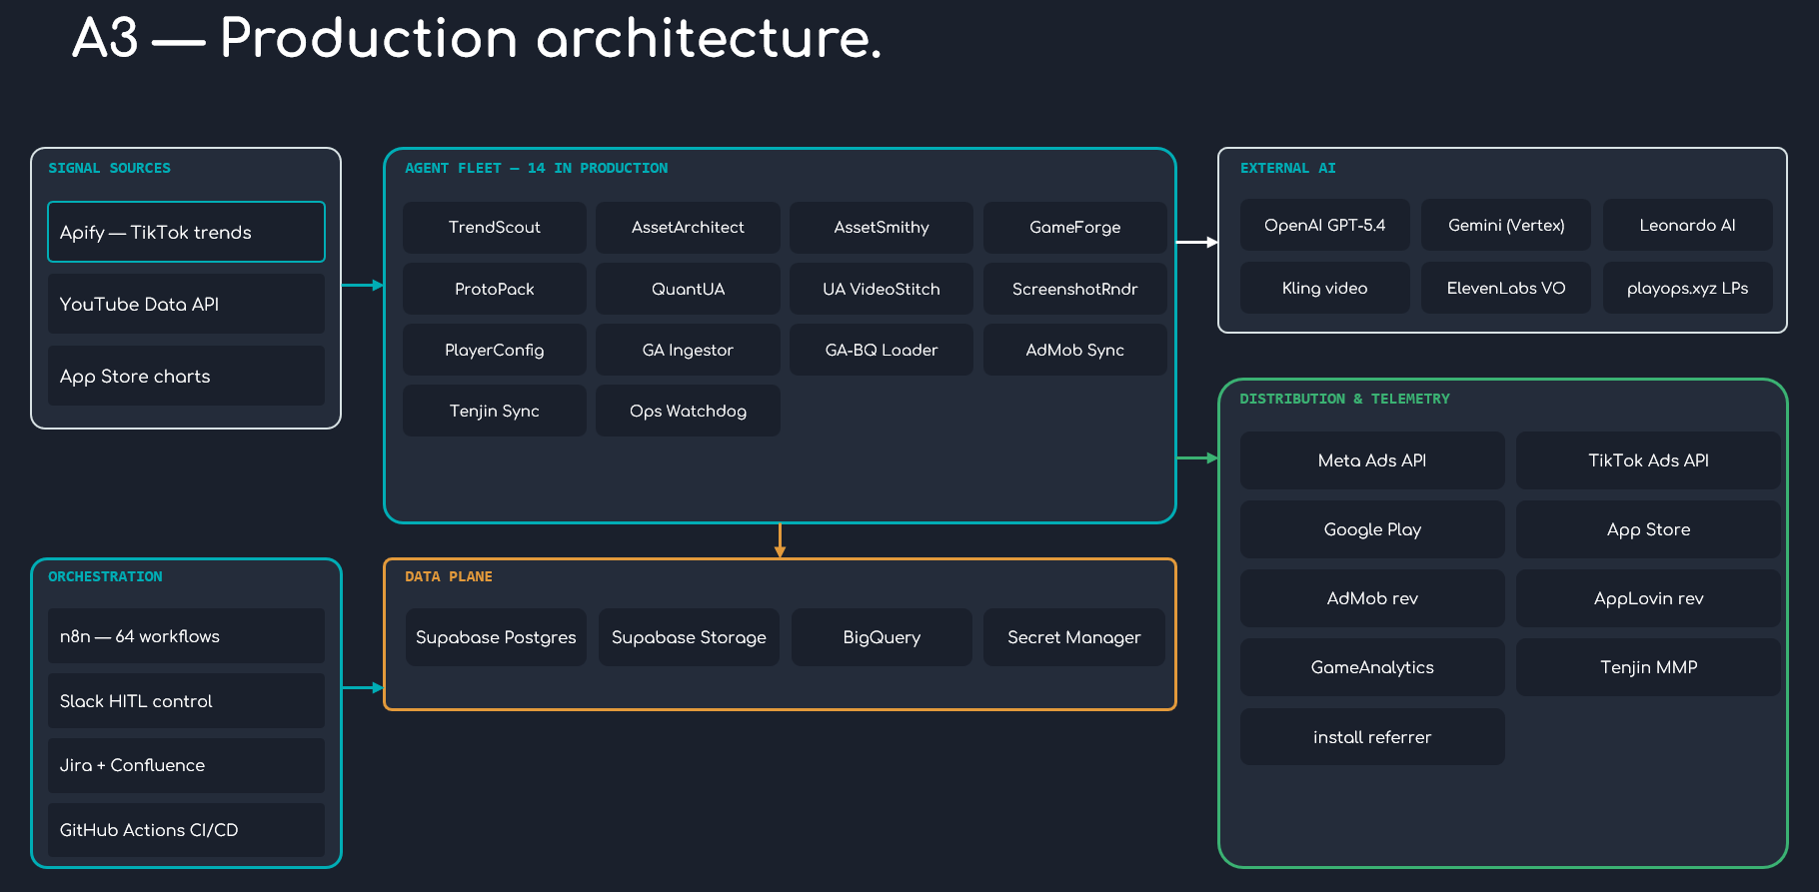Select the Supabase Postgres box
The width and height of the screenshot is (1819, 892).
pyautogui.click(x=496, y=637)
